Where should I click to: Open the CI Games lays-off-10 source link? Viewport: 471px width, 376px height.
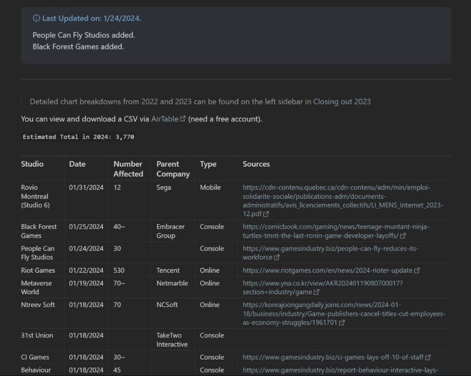(333, 357)
